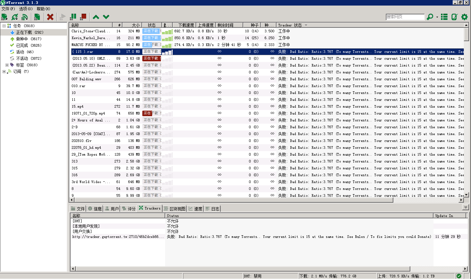This screenshot has height=279, width=471.
Task: Click the remote device icon
Action: [x=454, y=17]
